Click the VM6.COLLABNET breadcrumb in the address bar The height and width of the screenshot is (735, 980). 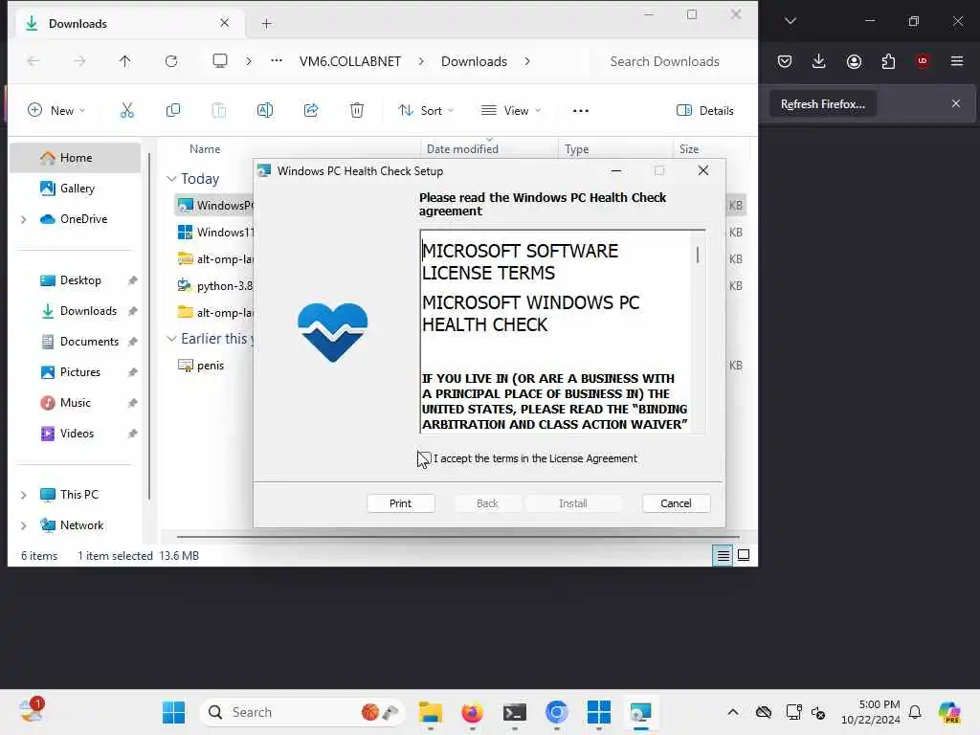click(350, 61)
